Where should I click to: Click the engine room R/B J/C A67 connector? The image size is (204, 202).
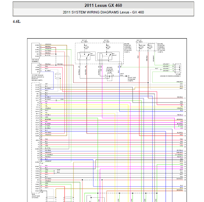[x=110, y=77]
